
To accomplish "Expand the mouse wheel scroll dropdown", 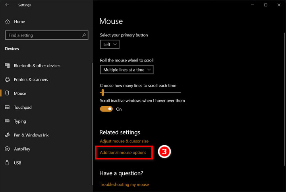I will (127, 70).
